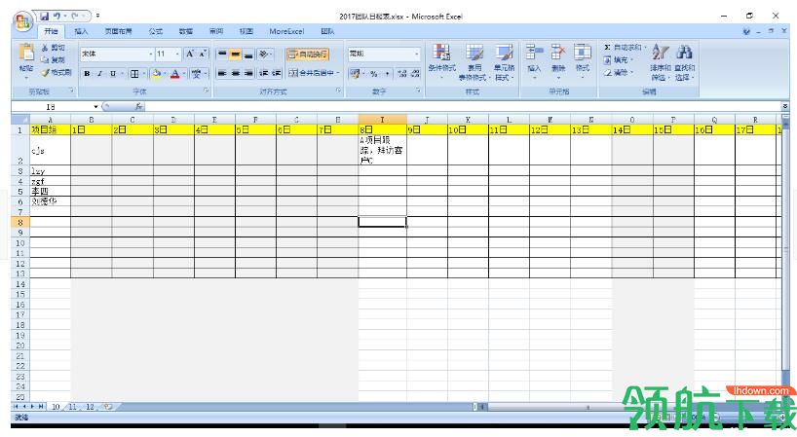Click the insert function fx button

coord(138,107)
